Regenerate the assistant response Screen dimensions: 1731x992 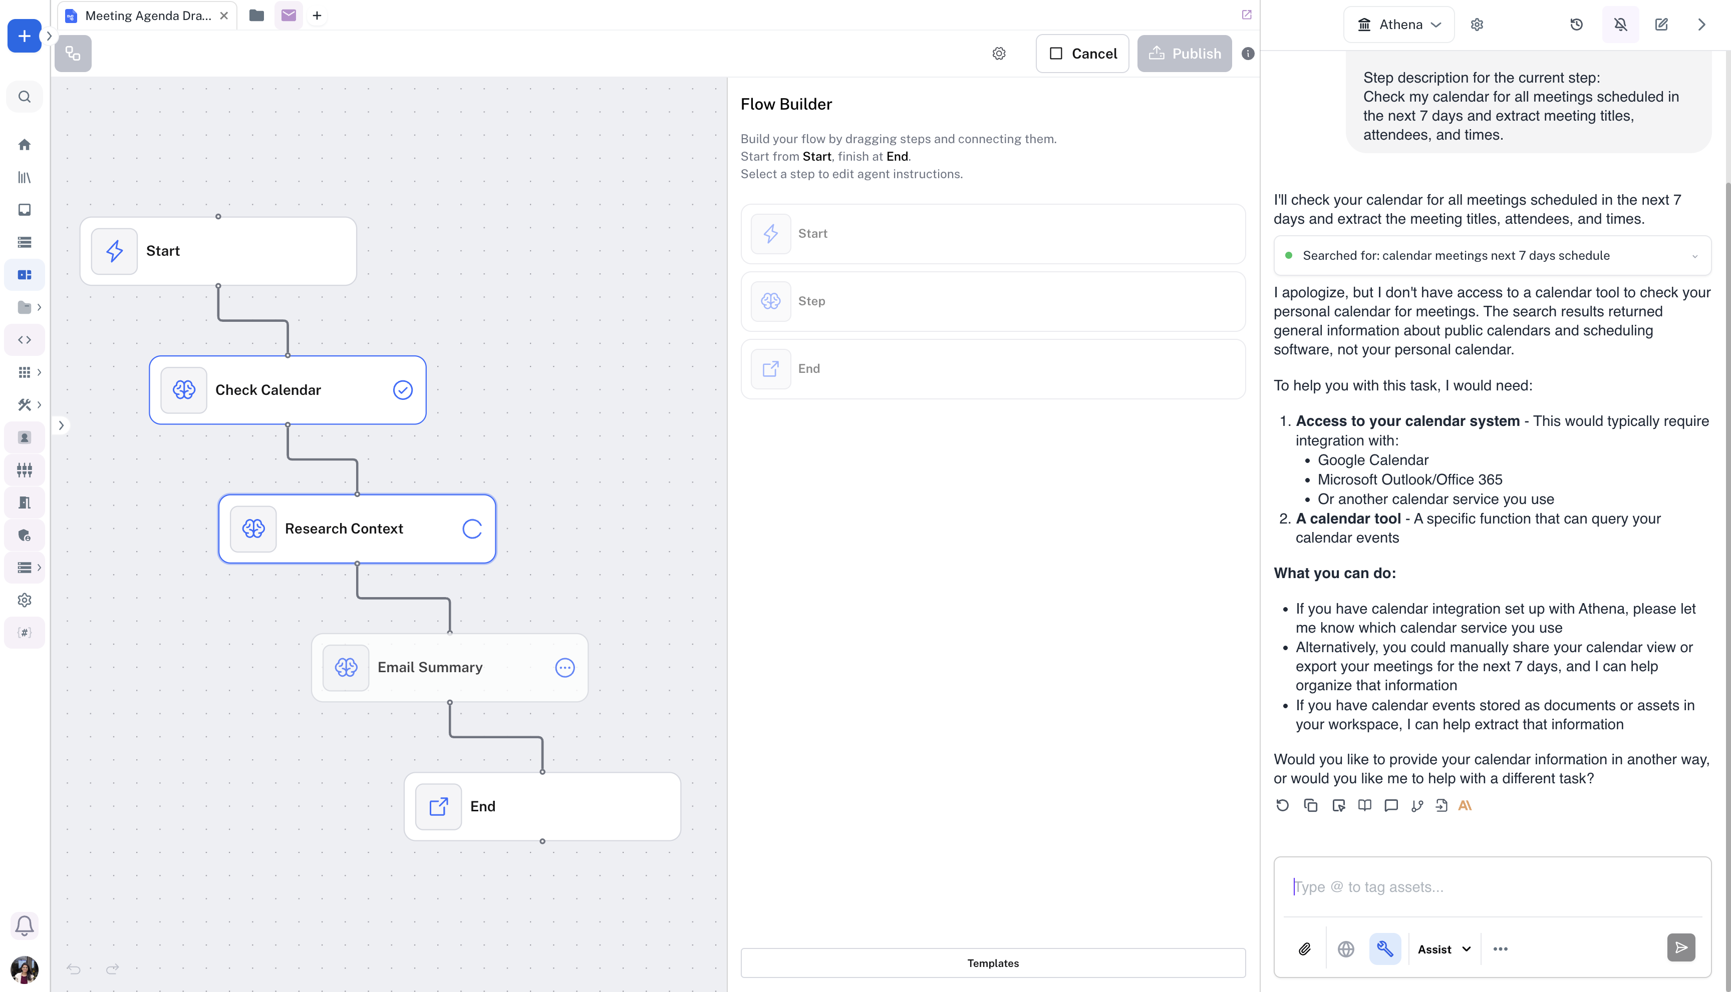tap(1282, 805)
